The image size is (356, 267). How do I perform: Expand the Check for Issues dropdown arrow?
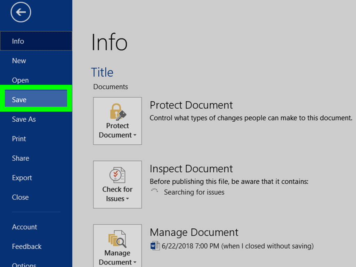127,199
